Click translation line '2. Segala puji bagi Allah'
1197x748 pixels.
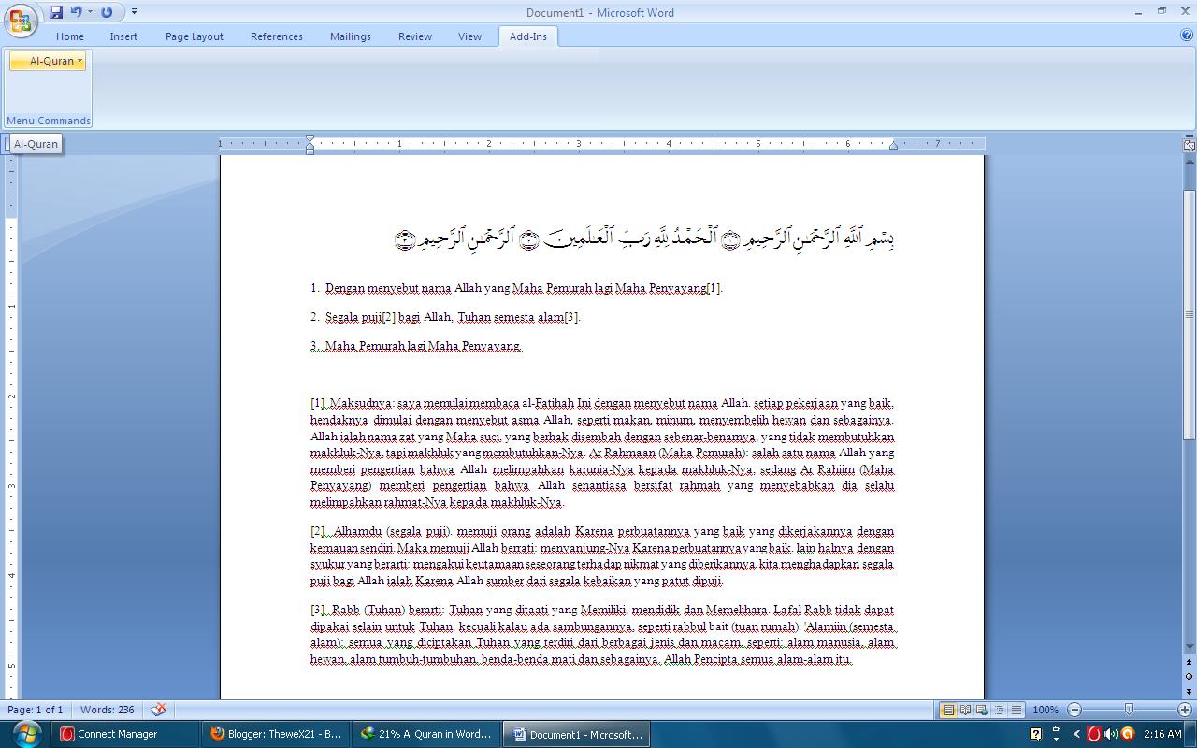coord(446,317)
